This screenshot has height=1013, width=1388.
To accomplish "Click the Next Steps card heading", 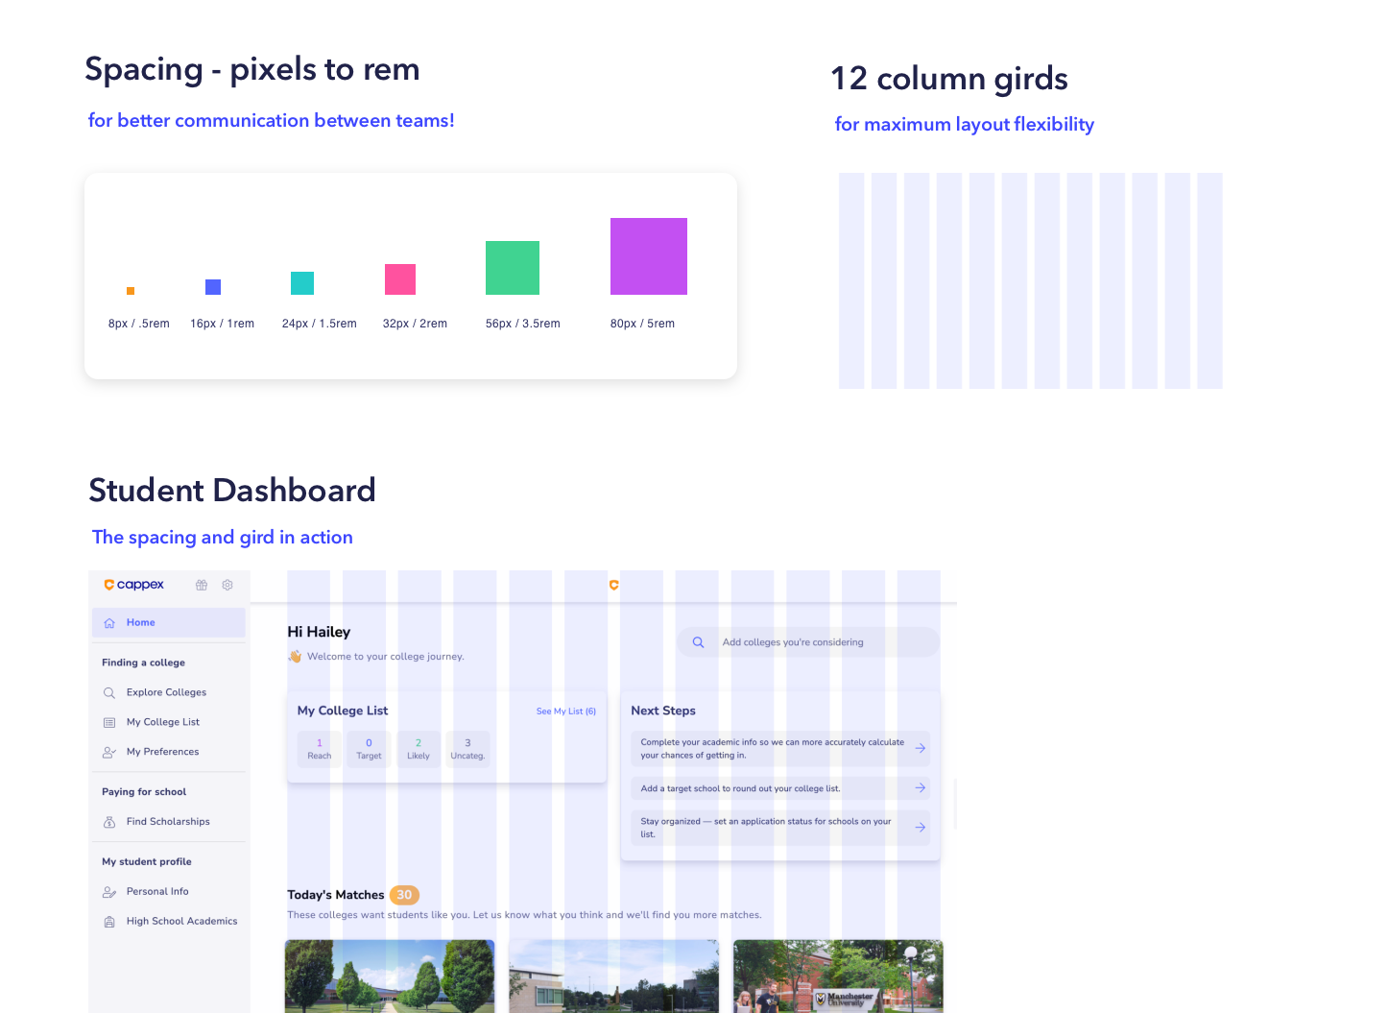I will point(663,711).
